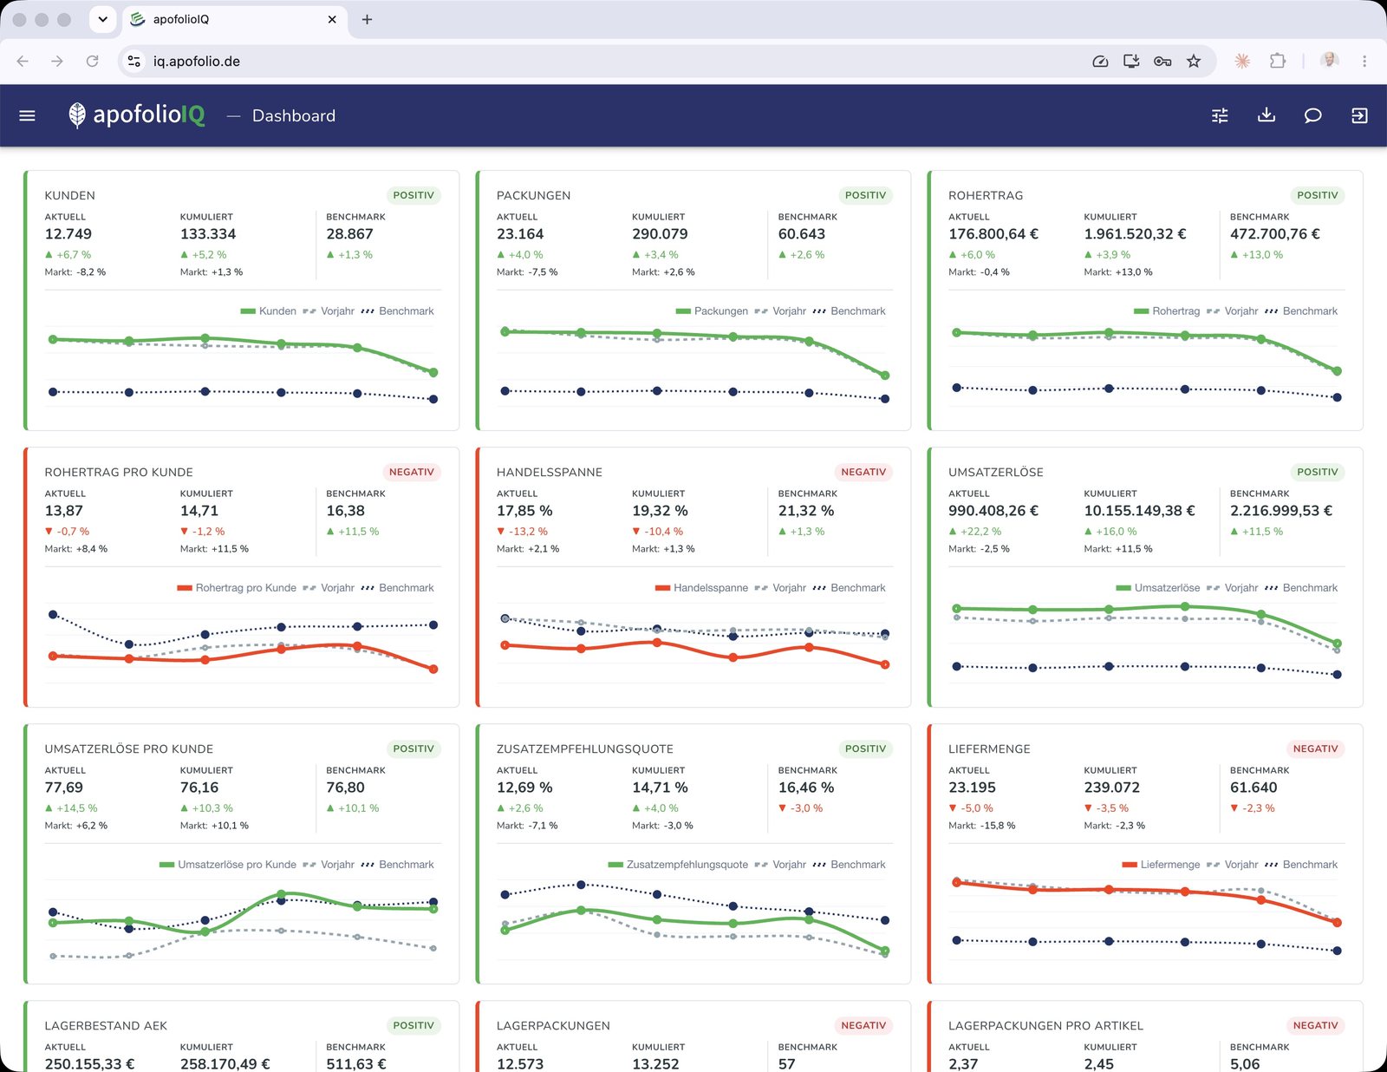
Task: Click POSITIV badge on Kunden card
Action: point(413,195)
